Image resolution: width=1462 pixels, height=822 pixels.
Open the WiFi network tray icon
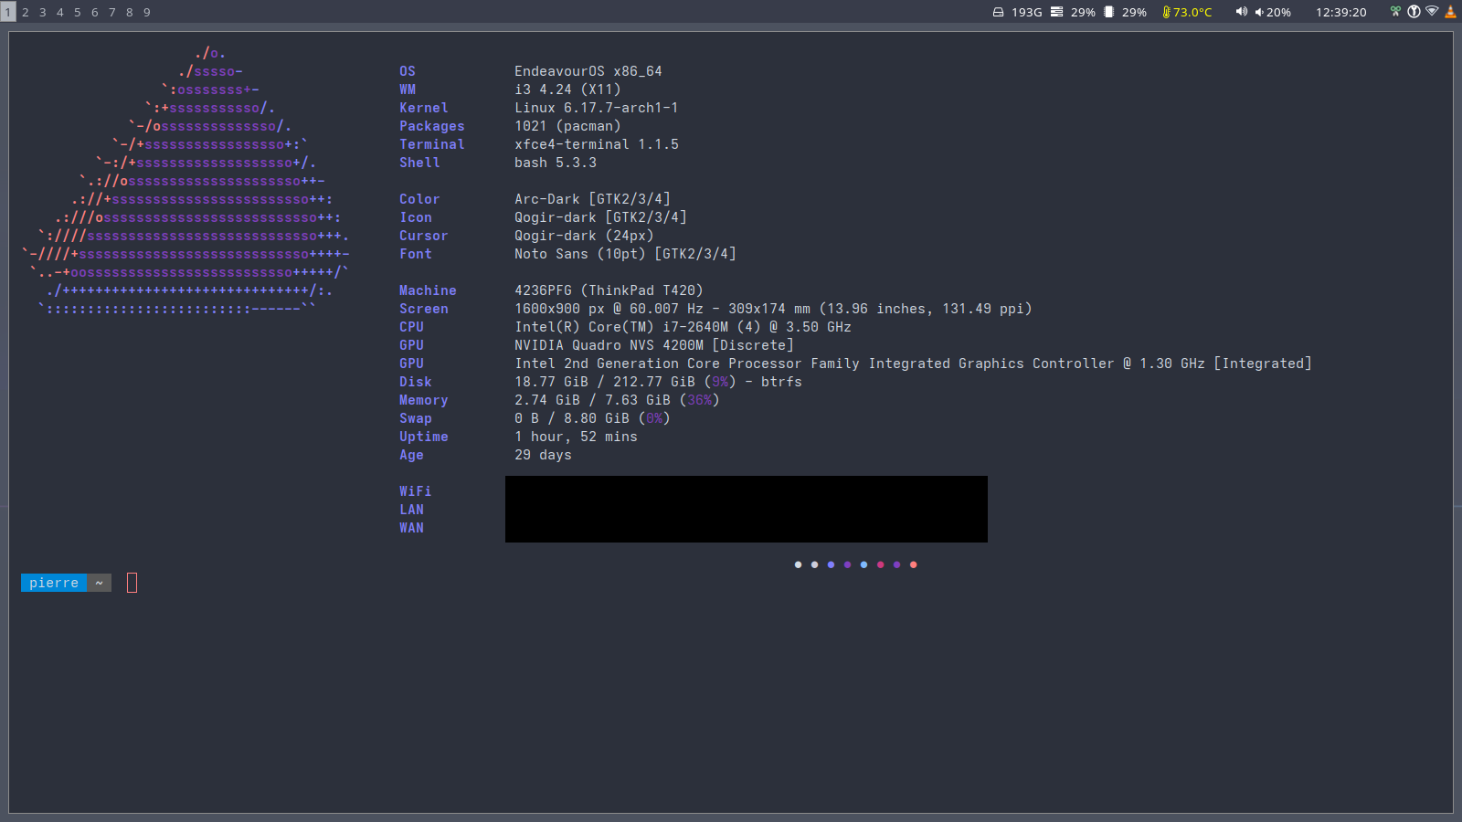pyautogui.click(x=1432, y=12)
